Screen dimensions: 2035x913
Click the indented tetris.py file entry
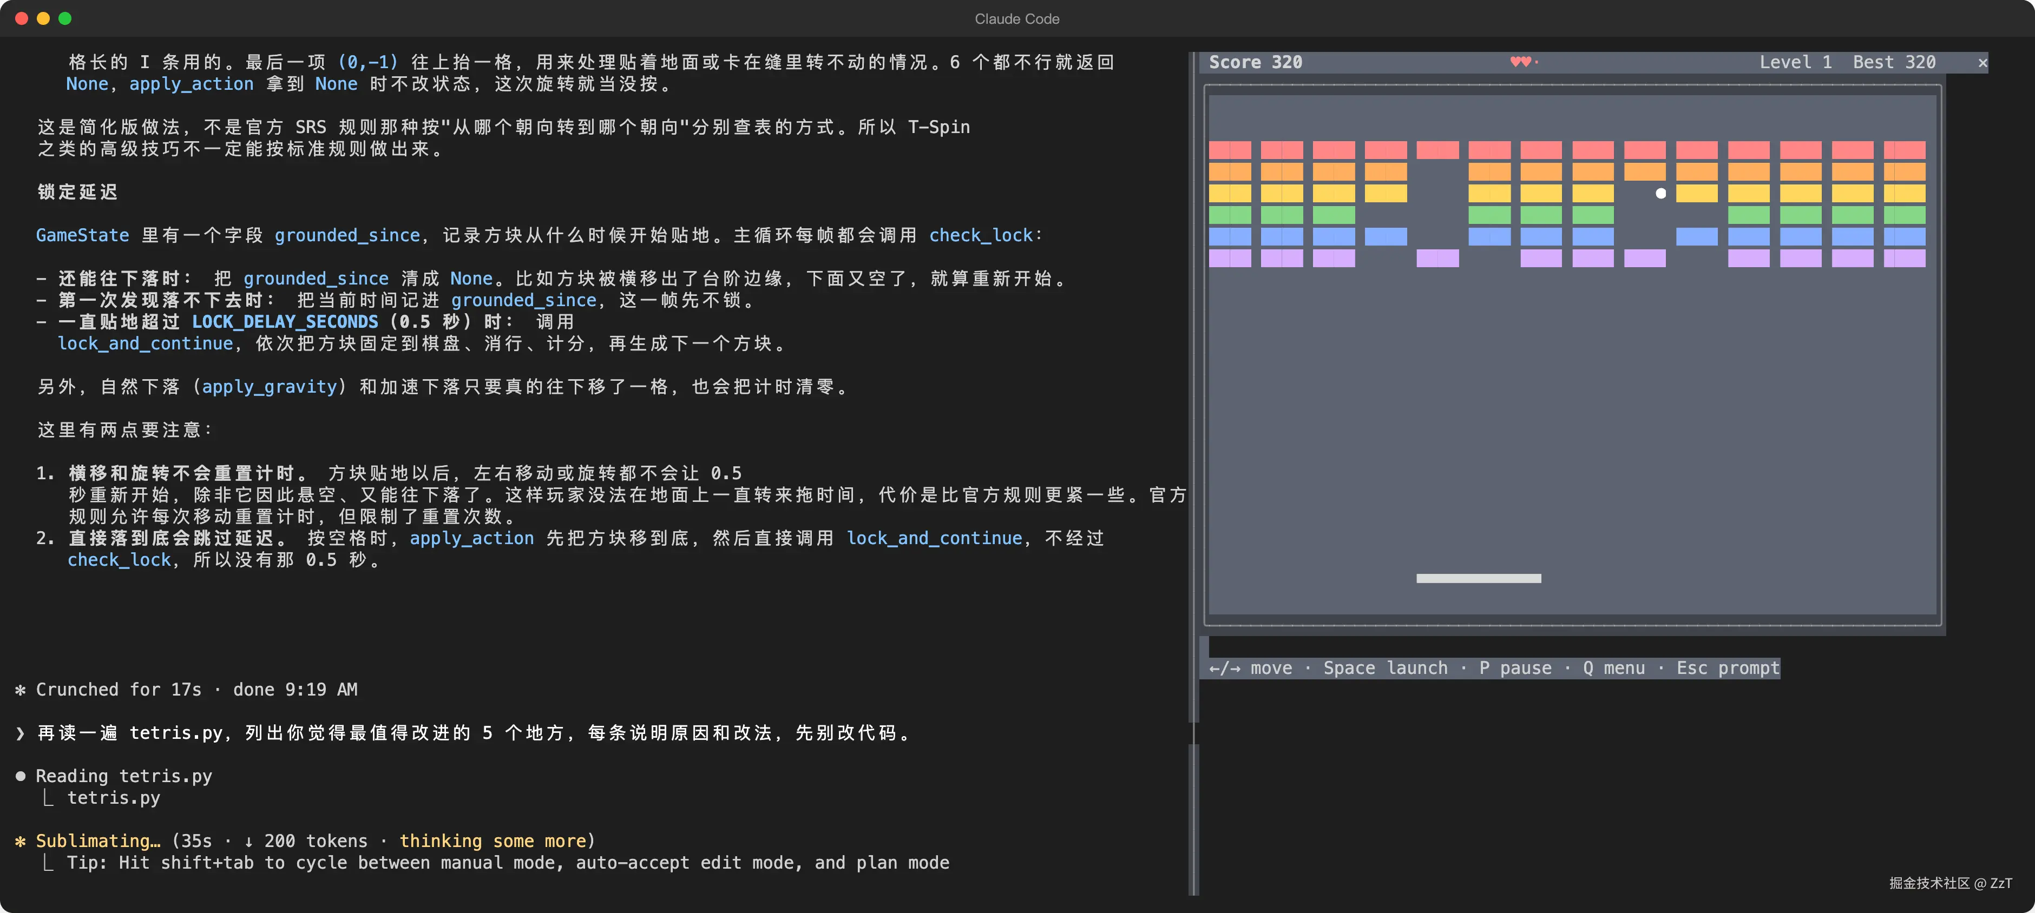(114, 798)
